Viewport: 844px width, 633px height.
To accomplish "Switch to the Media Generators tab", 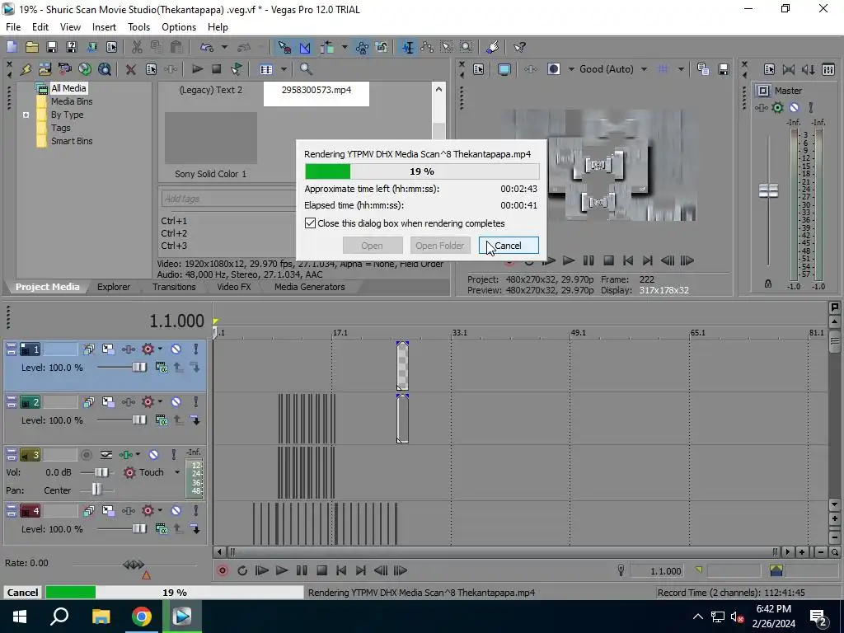I will click(310, 287).
